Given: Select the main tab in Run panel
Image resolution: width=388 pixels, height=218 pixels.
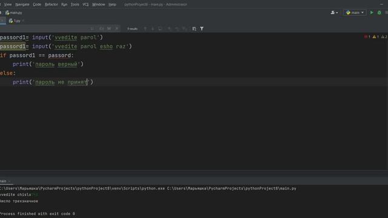Looking at the screenshot, I should click(x=3, y=181).
